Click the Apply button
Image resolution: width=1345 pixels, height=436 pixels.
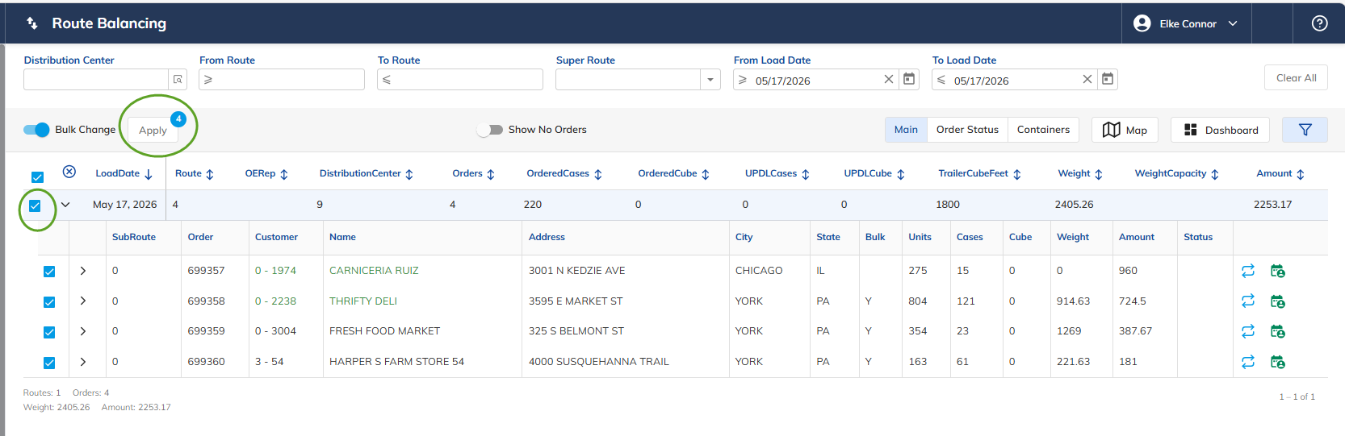[153, 131]
